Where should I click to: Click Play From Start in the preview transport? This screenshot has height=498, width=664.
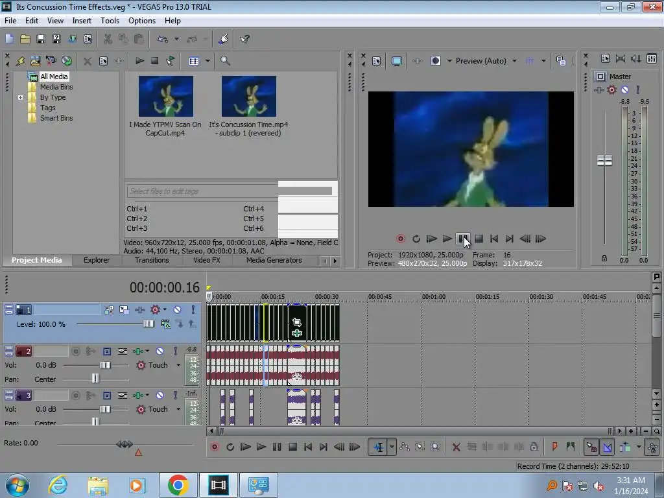431,239
